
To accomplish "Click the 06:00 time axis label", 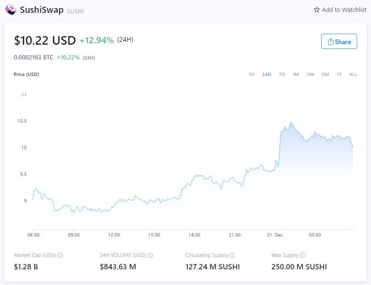I will (34, 235).
